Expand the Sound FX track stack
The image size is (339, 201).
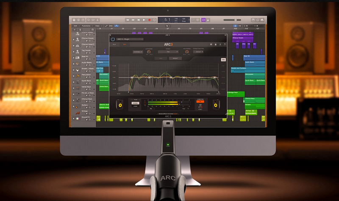pos(73,118)
